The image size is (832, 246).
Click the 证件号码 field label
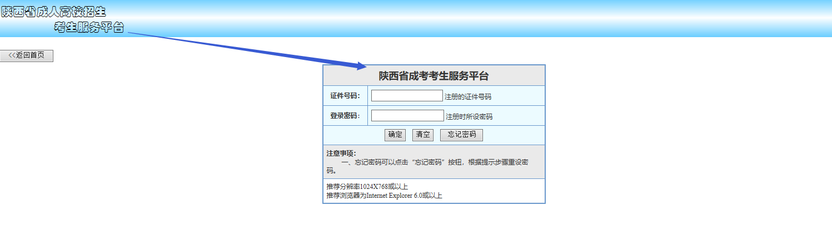click(345, 96)
